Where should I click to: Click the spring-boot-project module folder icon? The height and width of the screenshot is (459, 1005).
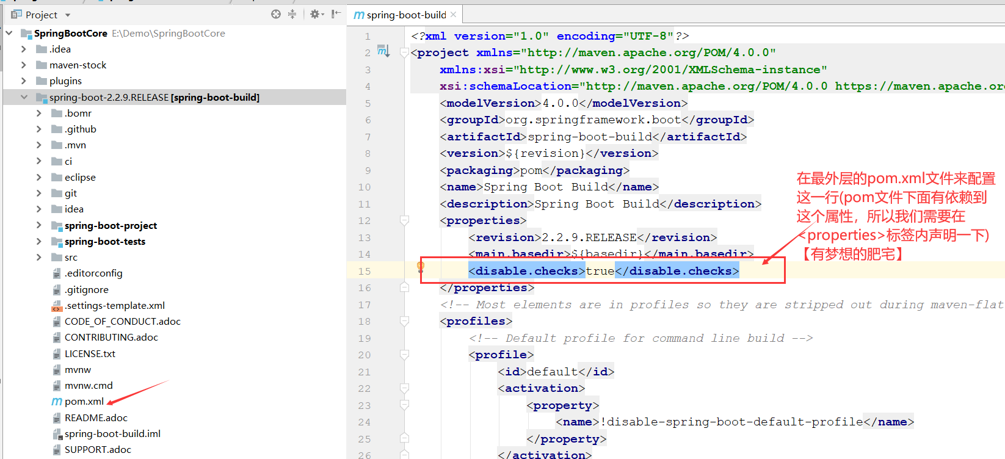click(57, 225)
